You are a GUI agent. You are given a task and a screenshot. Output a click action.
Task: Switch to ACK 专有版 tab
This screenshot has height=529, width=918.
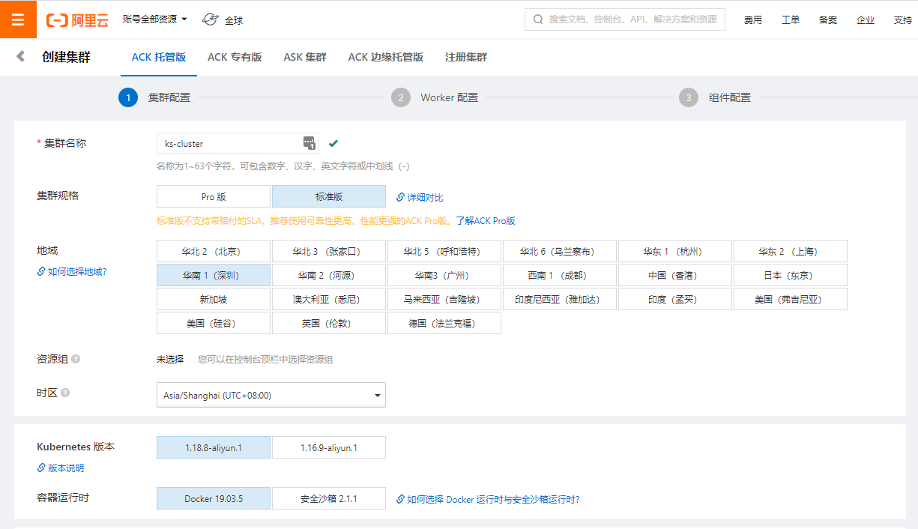(235, 57)
